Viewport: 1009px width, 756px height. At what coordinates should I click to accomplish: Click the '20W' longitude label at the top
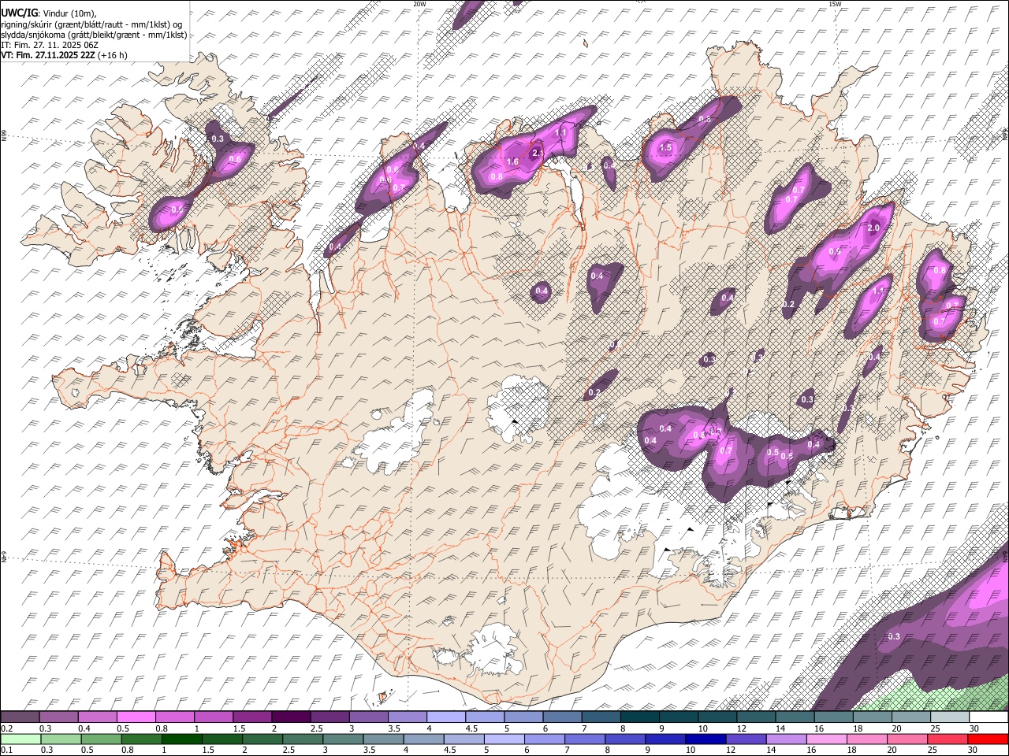[x=419, y=4]
